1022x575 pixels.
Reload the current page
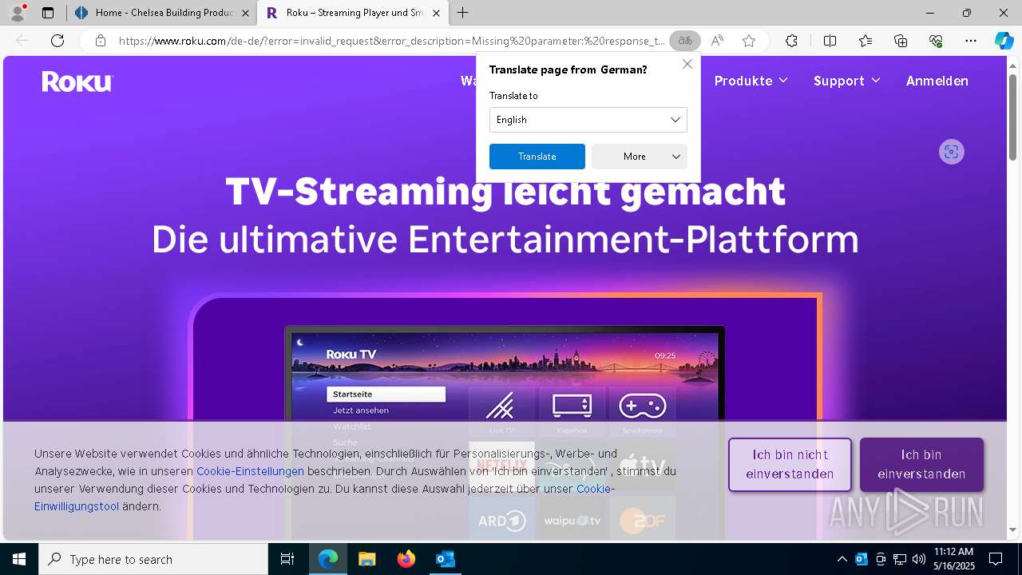click(x=57, y=41)
